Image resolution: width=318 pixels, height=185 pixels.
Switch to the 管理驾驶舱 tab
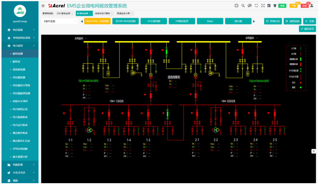click(x=48, y=13)
